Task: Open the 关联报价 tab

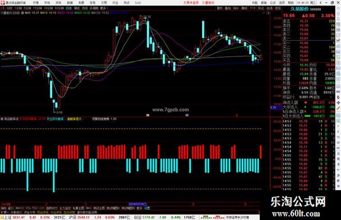Action: tap(16, 212)
